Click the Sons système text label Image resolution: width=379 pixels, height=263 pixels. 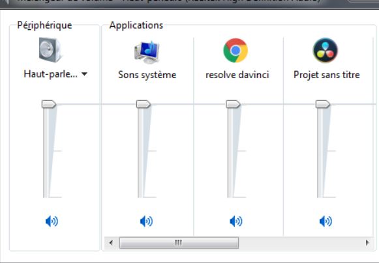click(147, 75)
